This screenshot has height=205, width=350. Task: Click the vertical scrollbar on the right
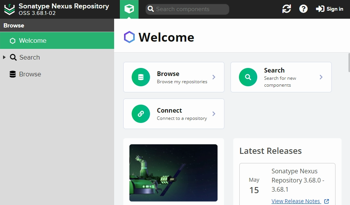tap(349, 63)
